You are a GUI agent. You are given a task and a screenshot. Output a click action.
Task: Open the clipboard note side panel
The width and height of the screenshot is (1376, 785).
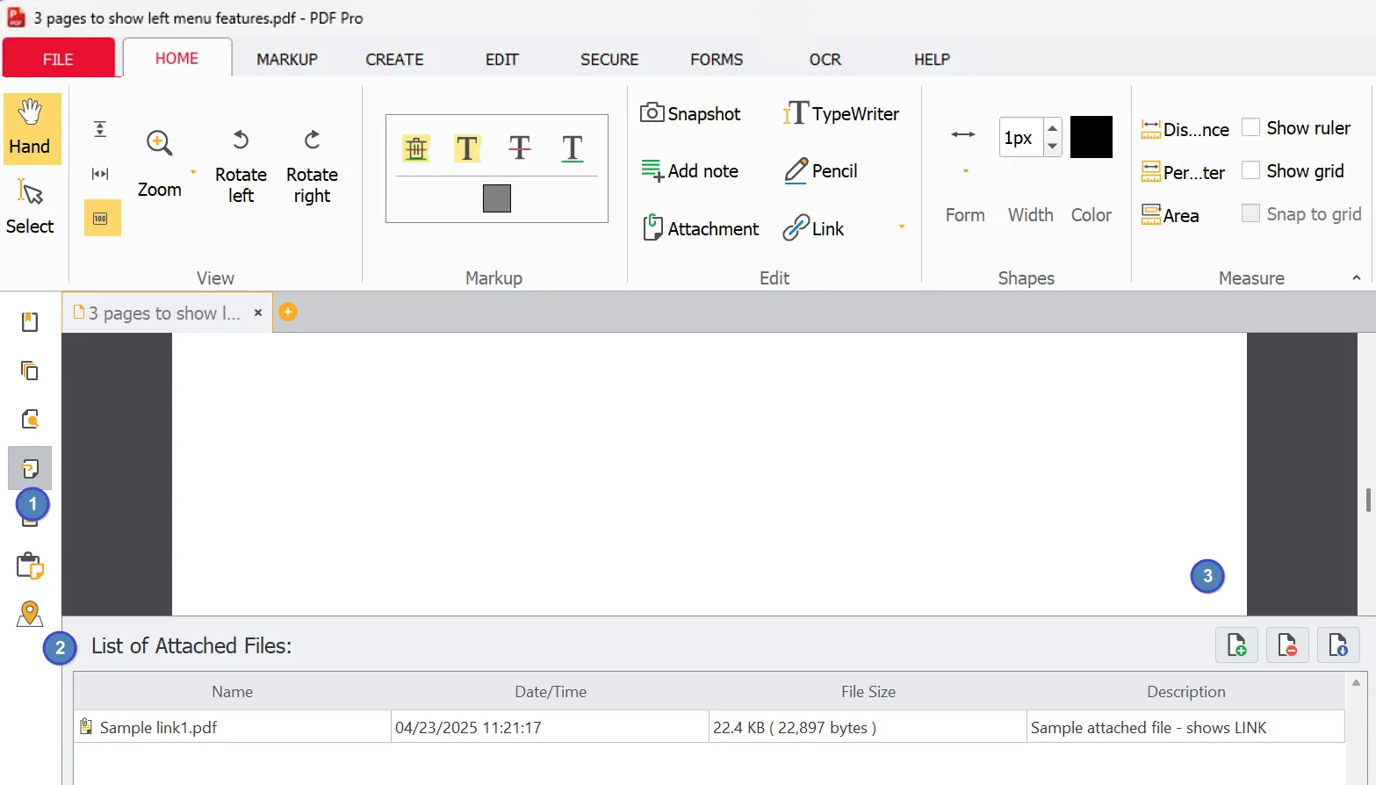click(30, 565)
